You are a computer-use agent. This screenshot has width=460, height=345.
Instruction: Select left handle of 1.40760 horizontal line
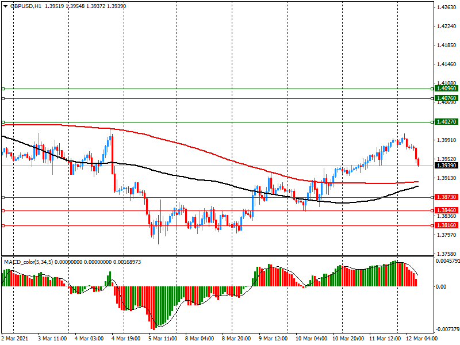(x=3, y=98)
